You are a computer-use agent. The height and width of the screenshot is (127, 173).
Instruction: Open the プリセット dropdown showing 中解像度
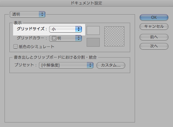click(66, 65)
